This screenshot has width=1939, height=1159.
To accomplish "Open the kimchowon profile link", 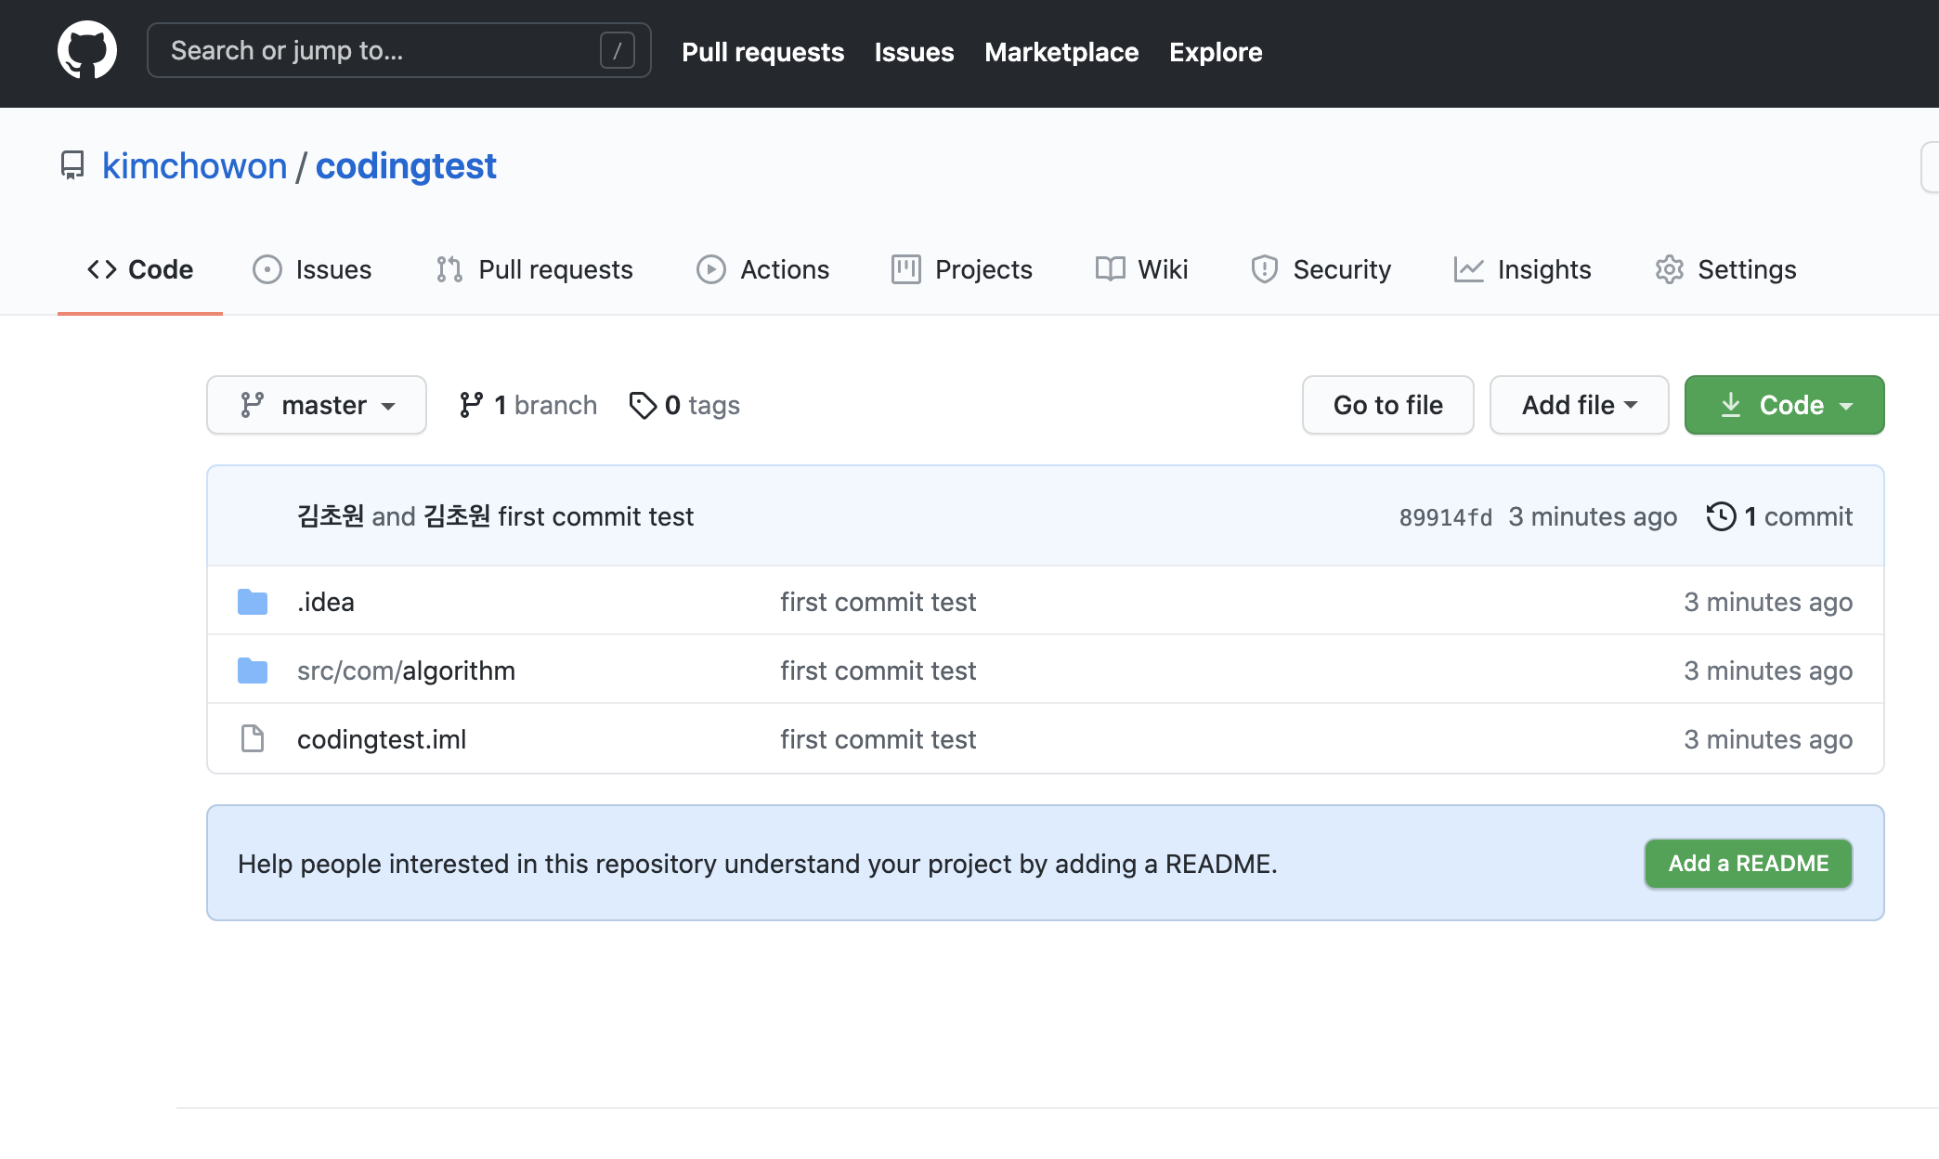I will pos(194,166).
